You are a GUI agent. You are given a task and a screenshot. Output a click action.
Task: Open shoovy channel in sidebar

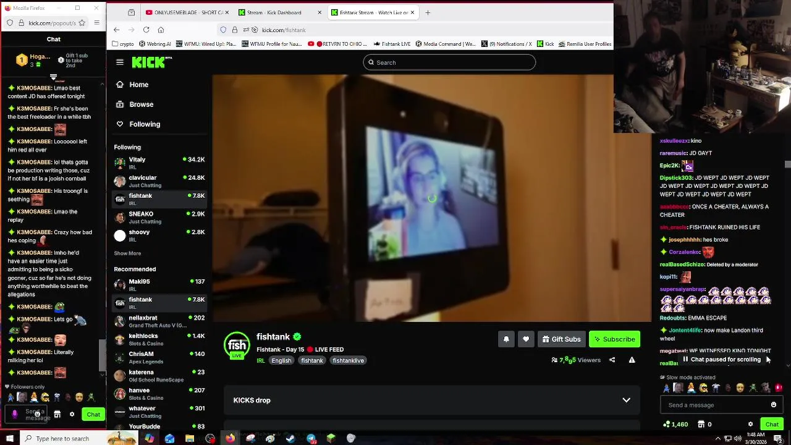(x=159, y=235)
